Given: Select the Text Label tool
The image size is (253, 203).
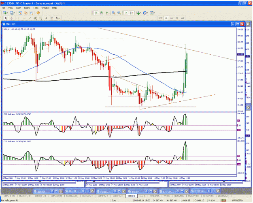Looking at the screenshot, I should 52,18.
